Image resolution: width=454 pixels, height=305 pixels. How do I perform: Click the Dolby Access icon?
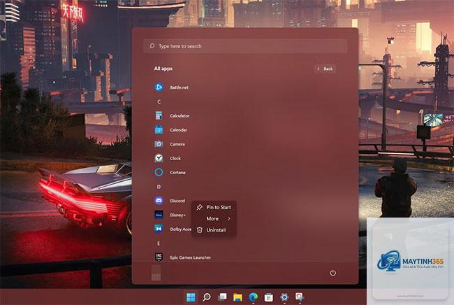(159, 229)
